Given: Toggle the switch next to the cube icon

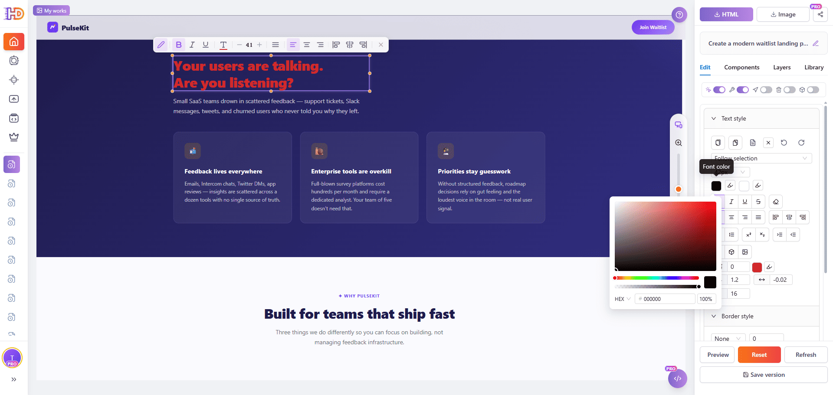Looking at the screenshot, I should [x=813, y=90].
